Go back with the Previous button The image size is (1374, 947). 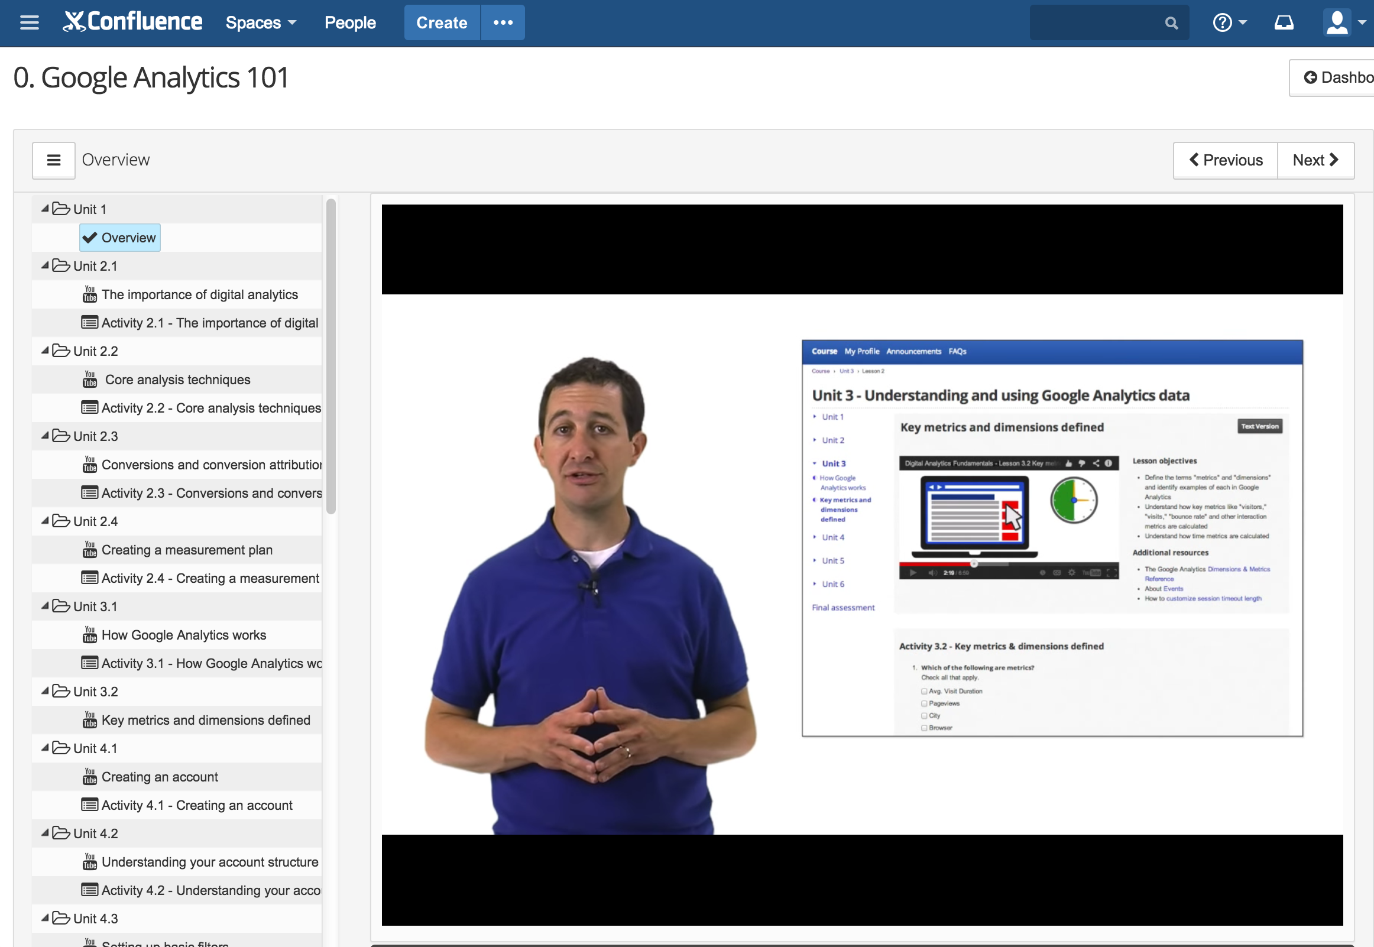(1225, 160)
